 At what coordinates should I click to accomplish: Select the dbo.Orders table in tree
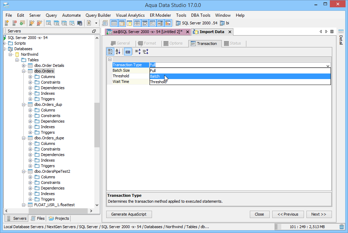[44, 71]
